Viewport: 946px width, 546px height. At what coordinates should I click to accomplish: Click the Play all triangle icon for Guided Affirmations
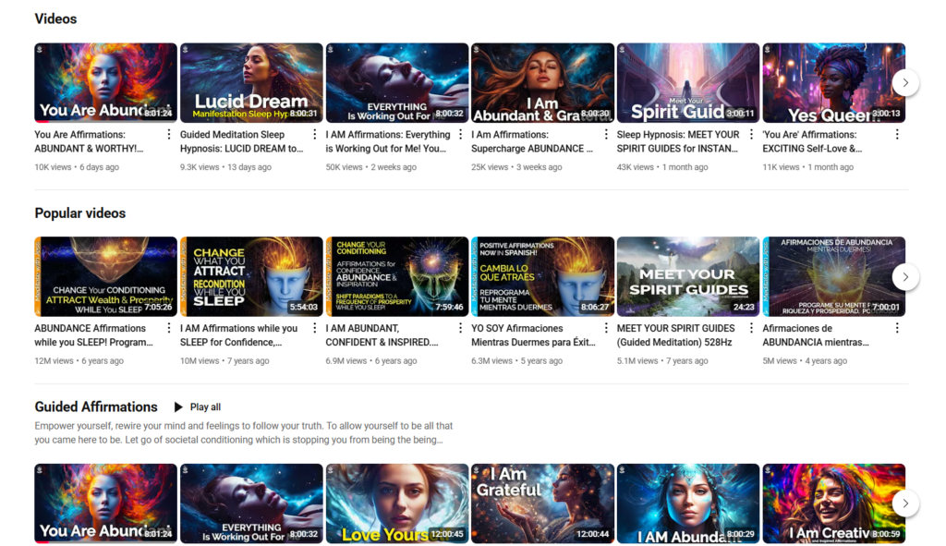click(x=178, y=407)
